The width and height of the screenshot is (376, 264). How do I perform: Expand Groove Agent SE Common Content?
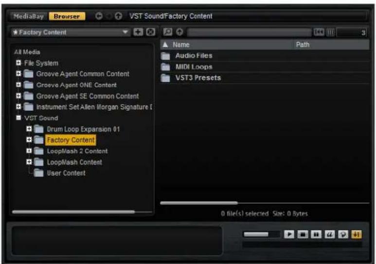[18, 96]
